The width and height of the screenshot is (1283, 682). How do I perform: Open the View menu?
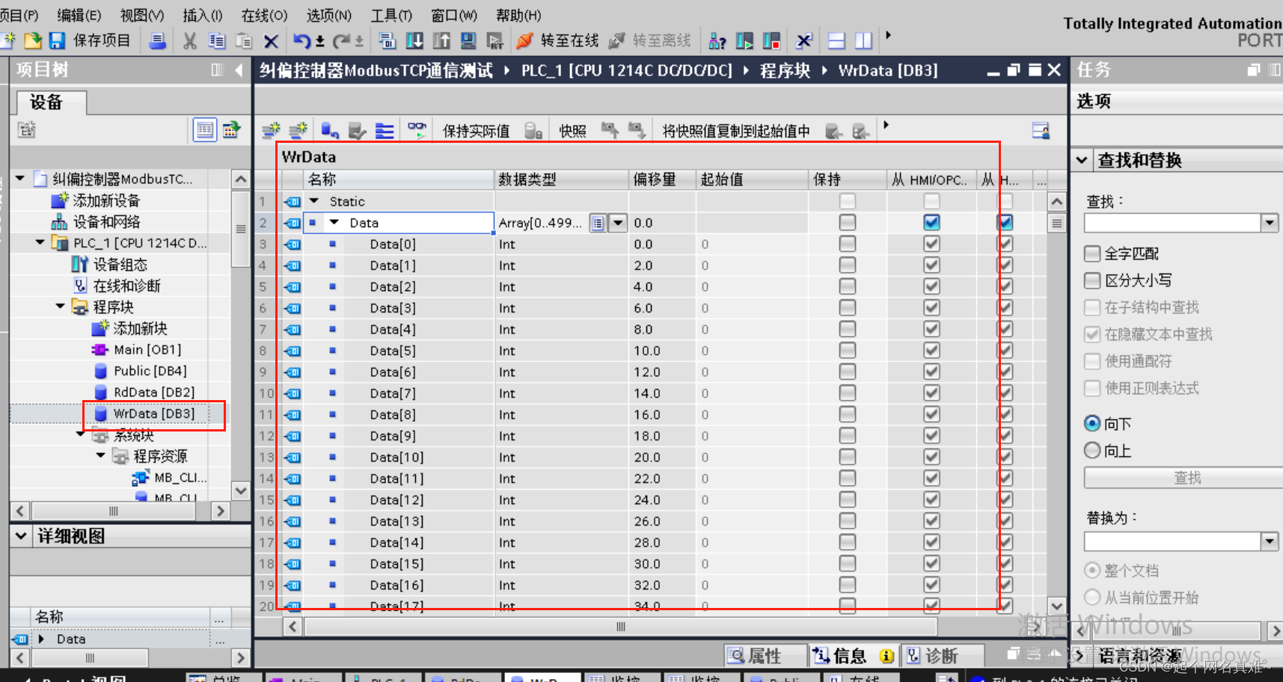coord(142,15)
